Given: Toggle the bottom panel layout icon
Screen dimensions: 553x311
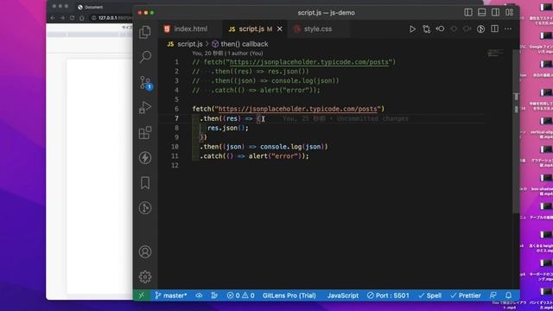Looking at the screenshot, I should [482, 12].
